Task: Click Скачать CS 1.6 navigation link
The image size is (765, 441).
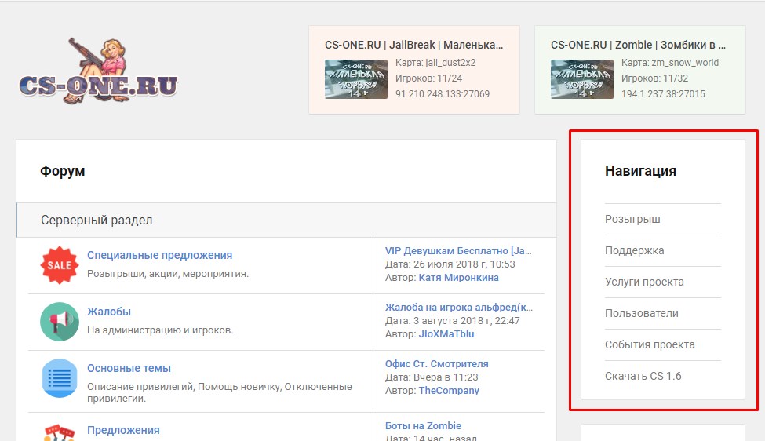Action: 643,376
